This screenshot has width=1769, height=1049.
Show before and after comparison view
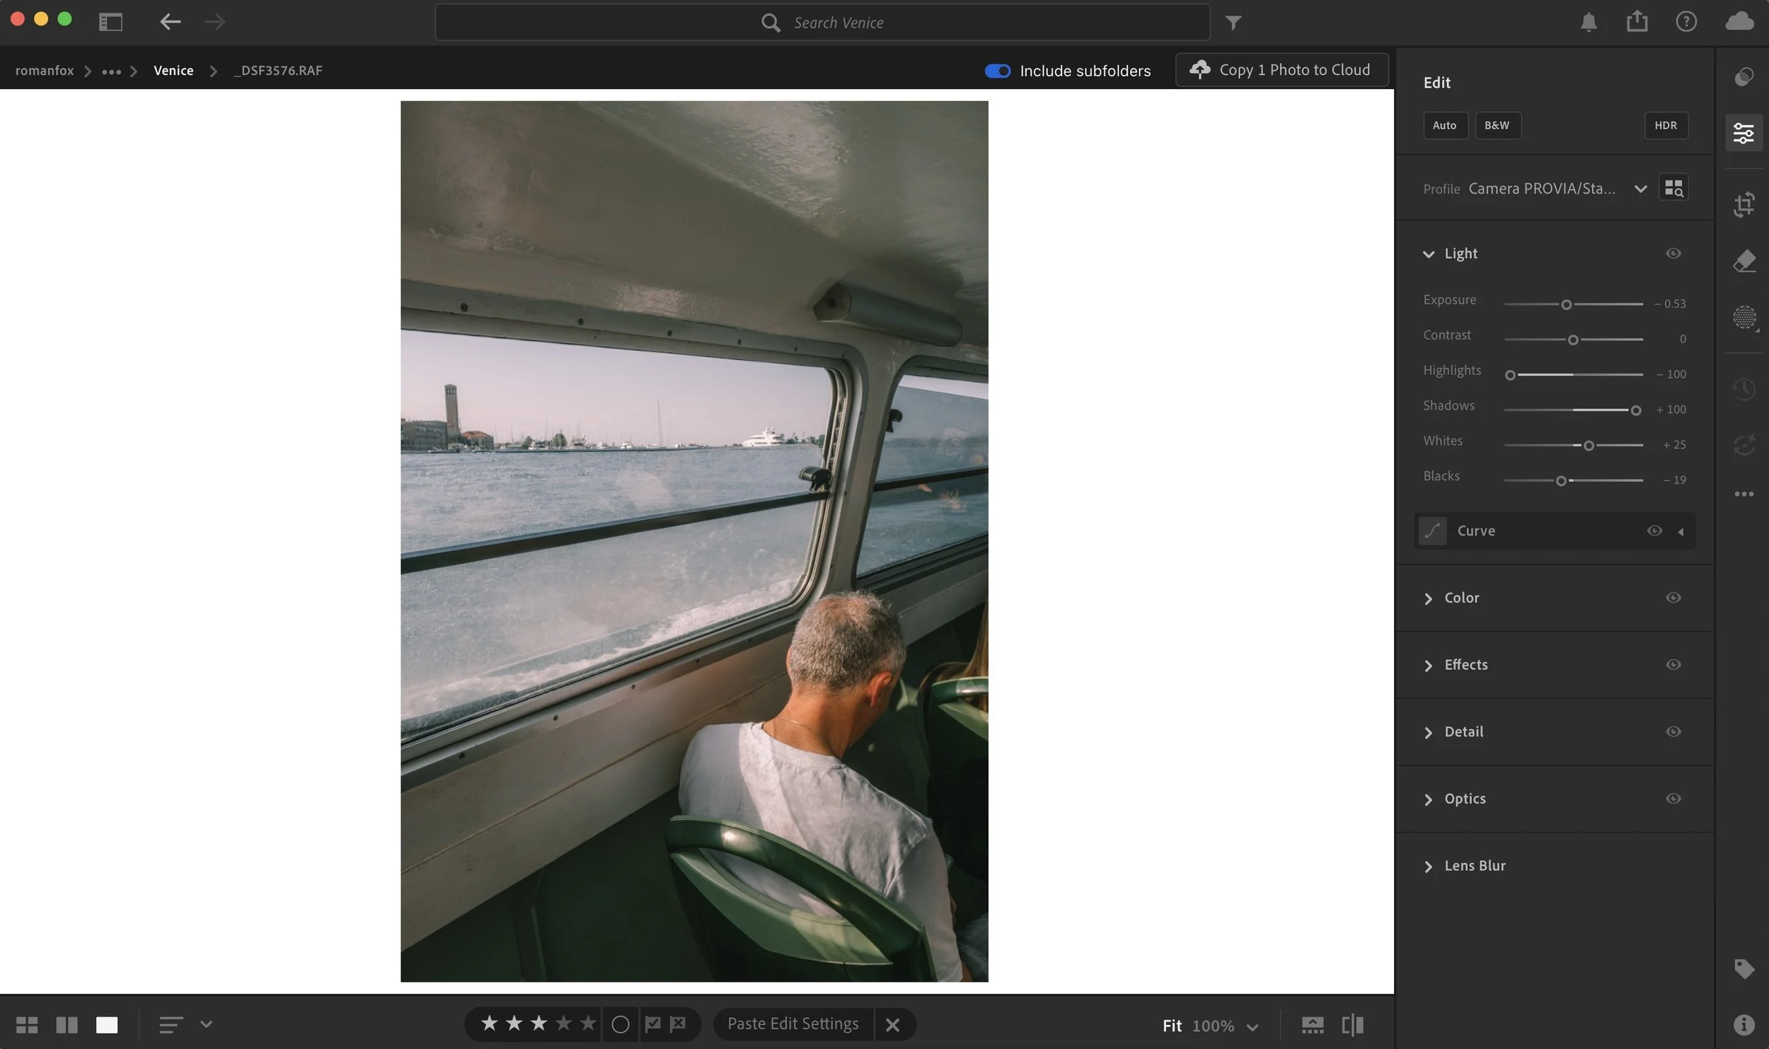pos(1352,1024)
